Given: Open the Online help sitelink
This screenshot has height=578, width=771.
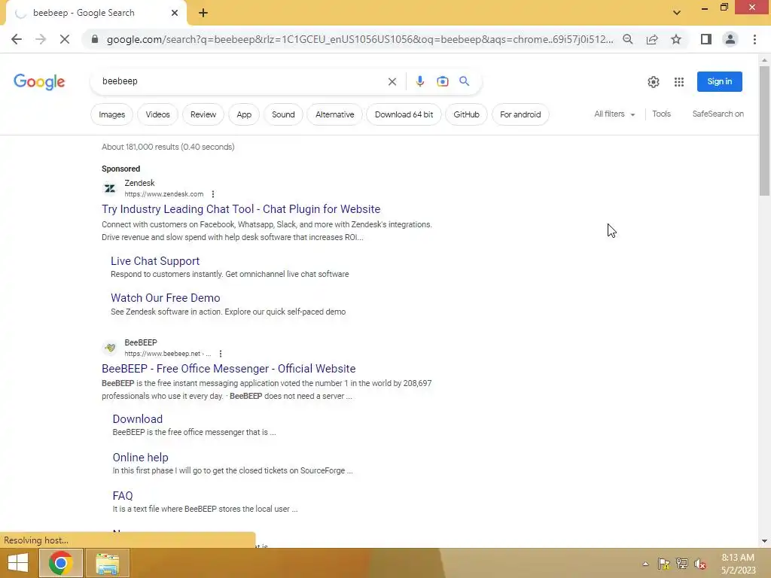Looking at the screenshot, I should pos(141,457).
